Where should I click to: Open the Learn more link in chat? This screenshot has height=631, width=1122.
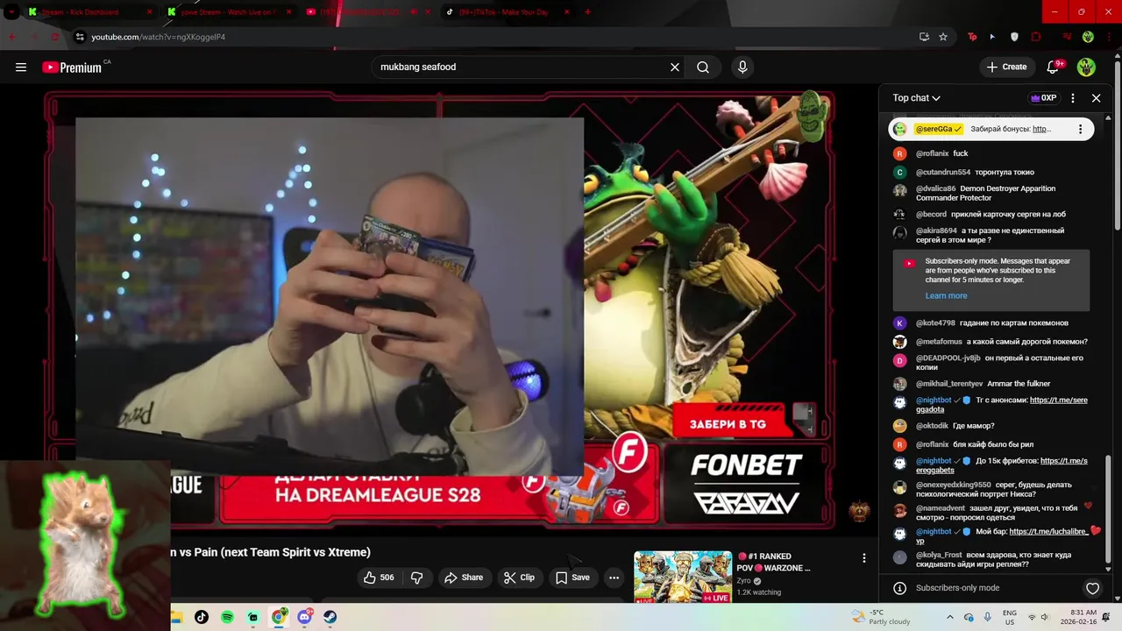[x=946, y=296]
